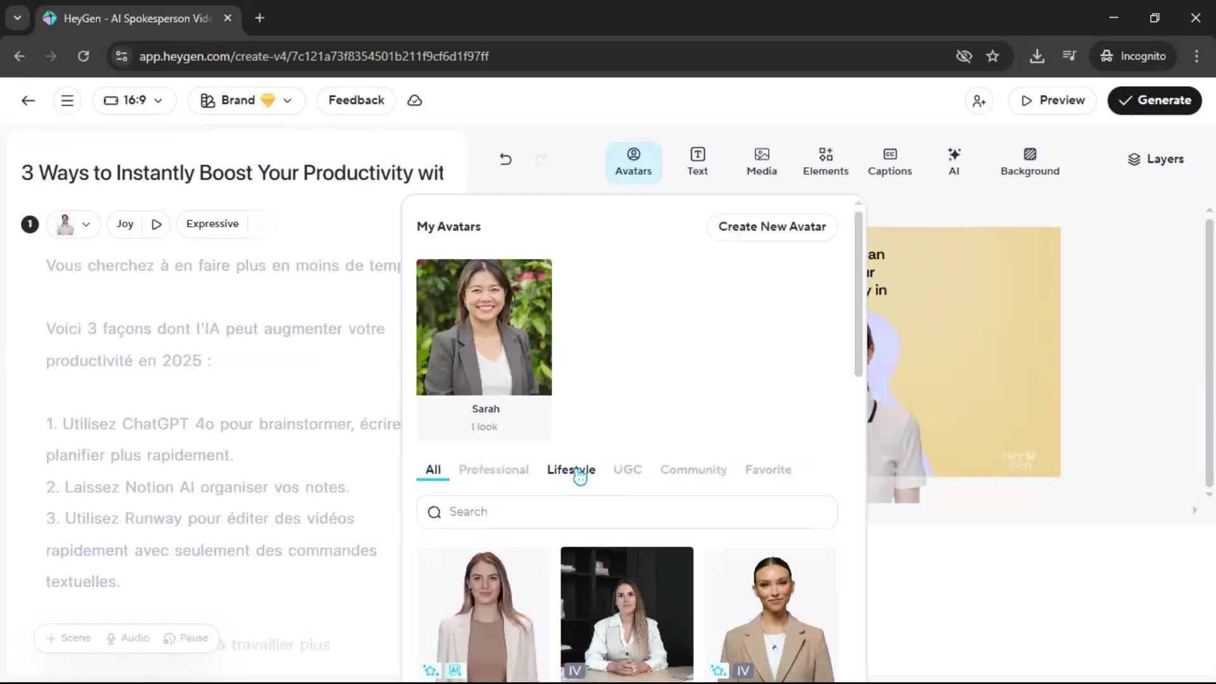
Task: Open the Background panel
Action: tap(1029, 161)
